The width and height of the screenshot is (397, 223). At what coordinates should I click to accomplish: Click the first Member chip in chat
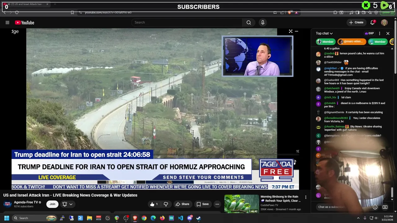(x=325, y=42)
